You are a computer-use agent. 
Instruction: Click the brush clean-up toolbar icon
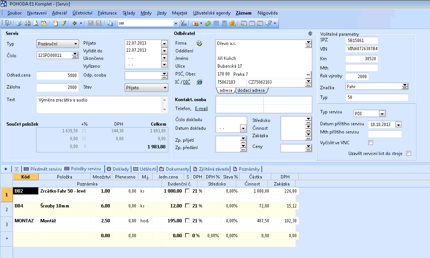point(63,23)
